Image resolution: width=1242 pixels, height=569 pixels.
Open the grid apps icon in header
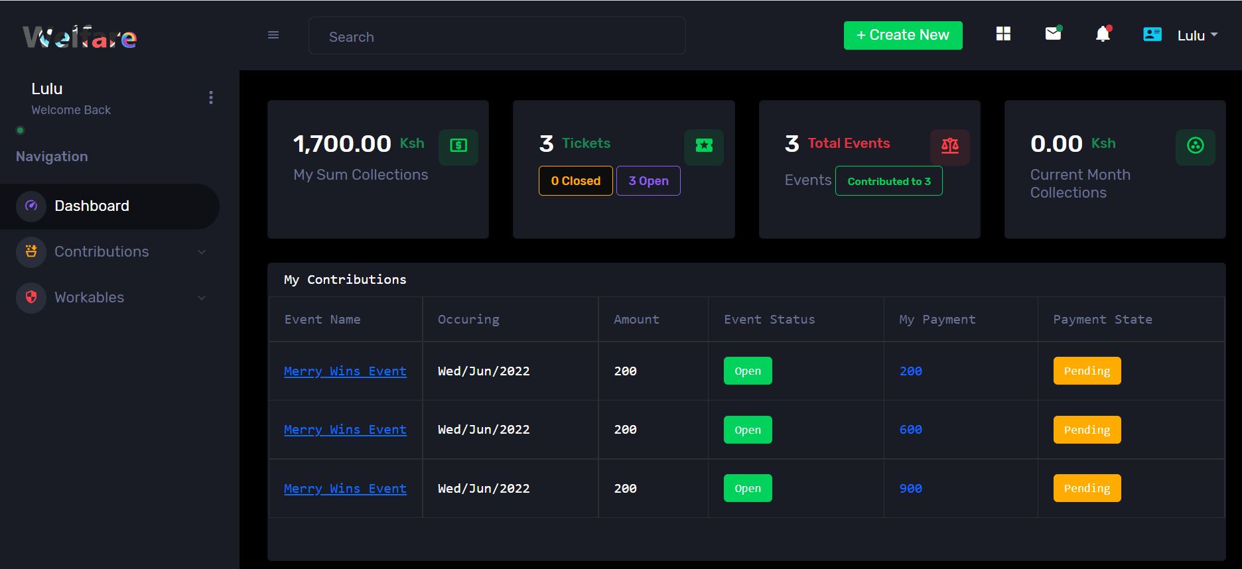tap(1003, 34)
